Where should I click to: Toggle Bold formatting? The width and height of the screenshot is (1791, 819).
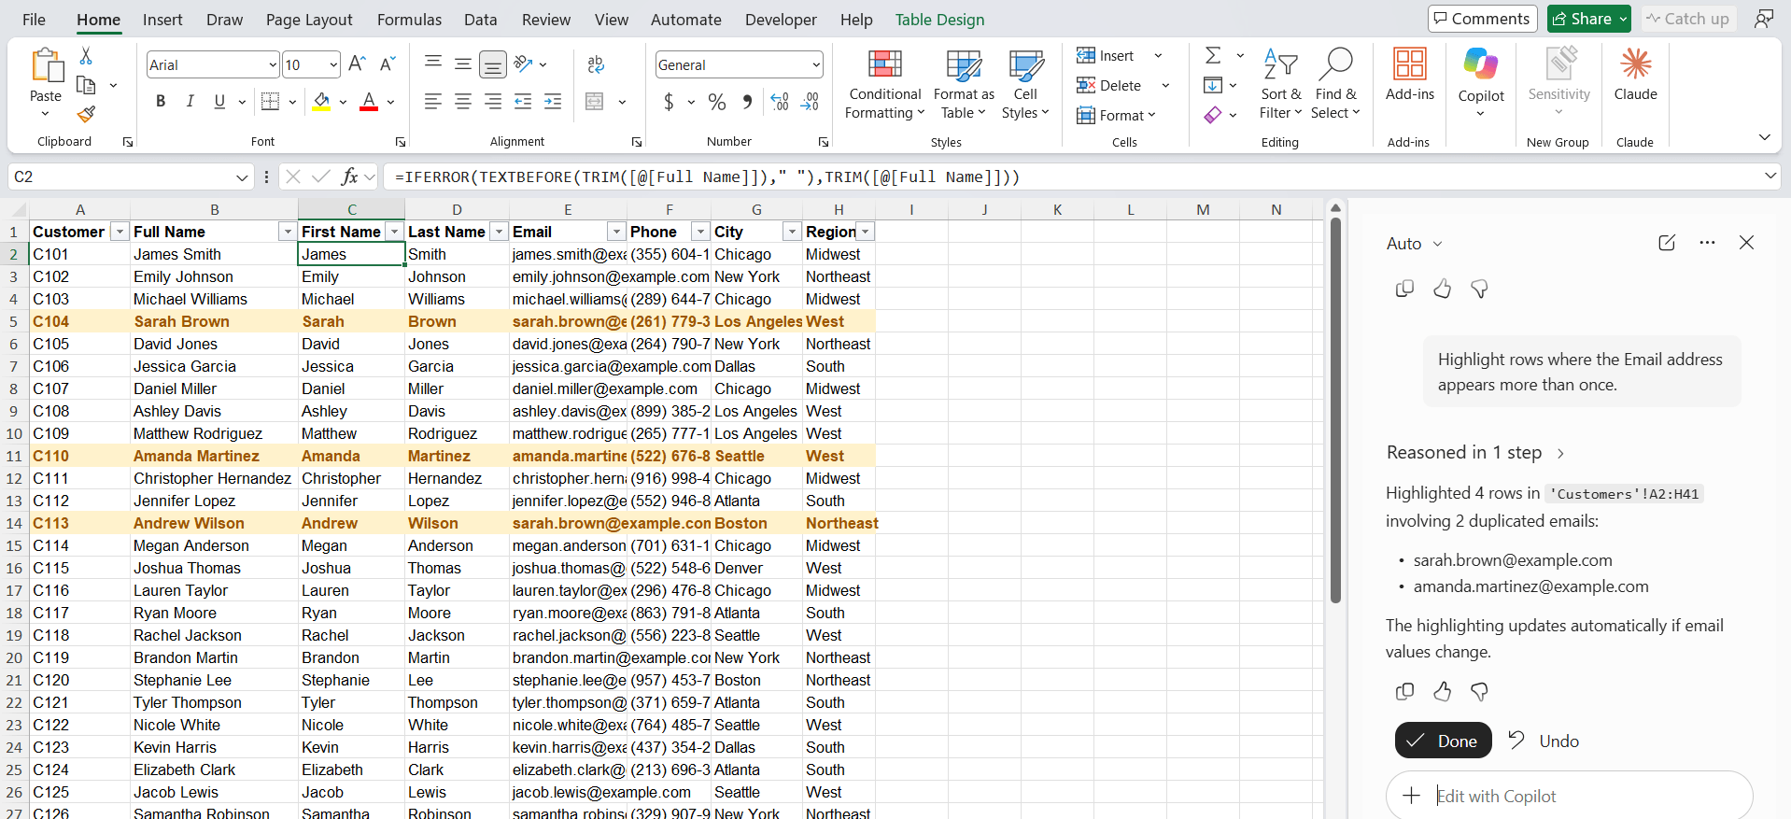(x=161, y=101)
